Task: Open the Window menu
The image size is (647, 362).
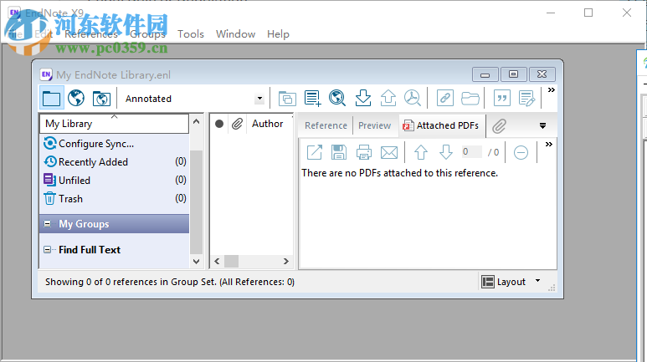Action: click(235, 33)
